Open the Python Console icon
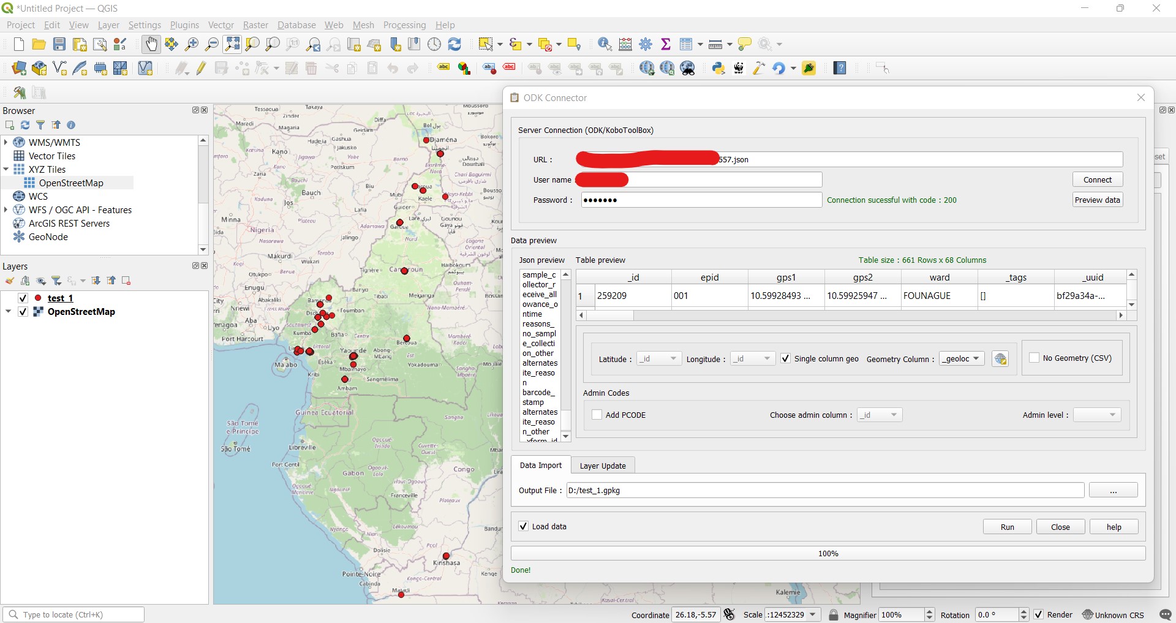This screenshot has width=1176, height=623. click(x=718, y=68)
